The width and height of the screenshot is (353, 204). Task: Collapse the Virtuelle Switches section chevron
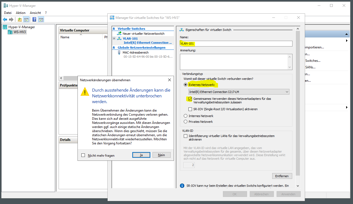114,29
